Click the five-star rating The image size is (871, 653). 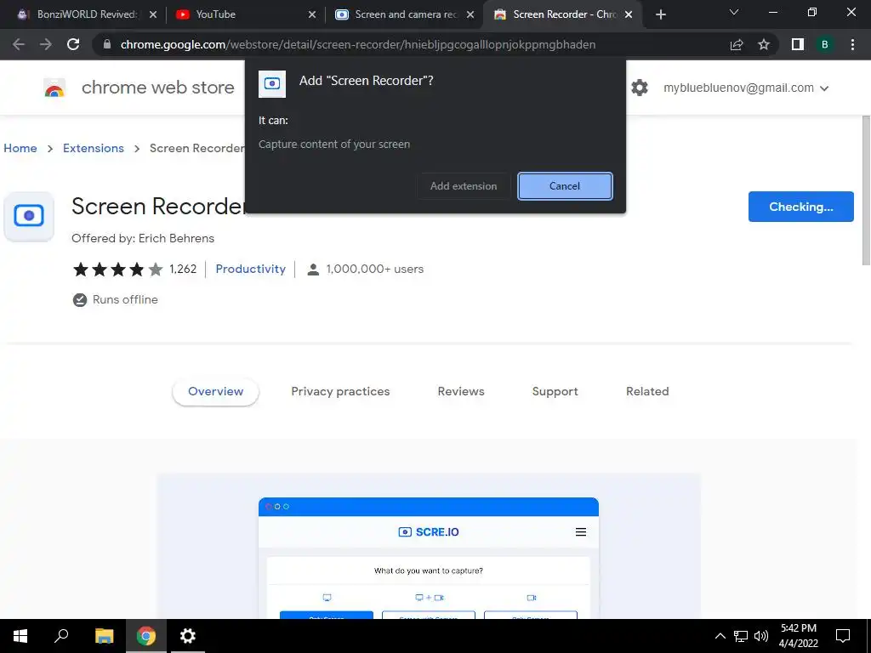point(117,270)
